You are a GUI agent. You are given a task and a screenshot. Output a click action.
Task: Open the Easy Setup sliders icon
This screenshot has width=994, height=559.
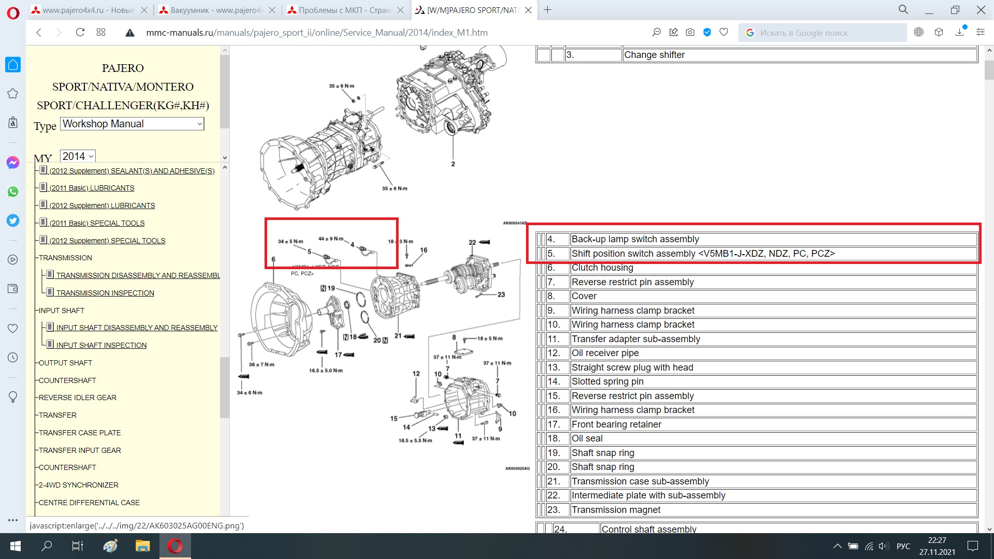[x=981, y=33]
